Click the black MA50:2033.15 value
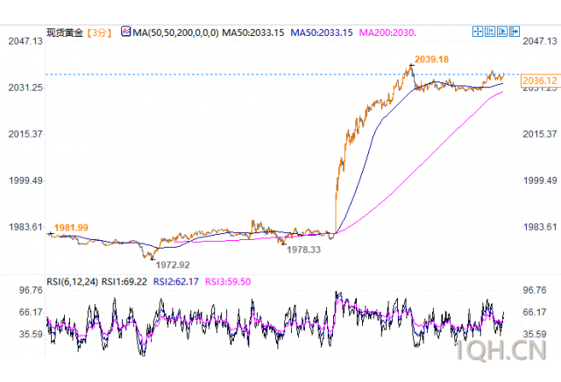 coord(253,33)
